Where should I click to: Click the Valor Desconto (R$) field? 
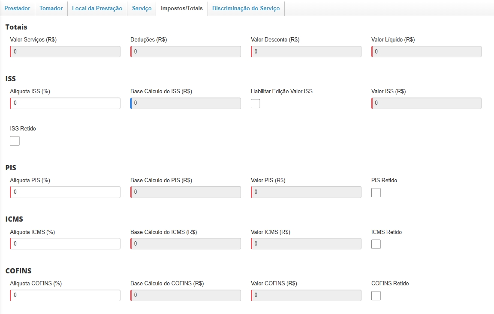coord(307,52)
